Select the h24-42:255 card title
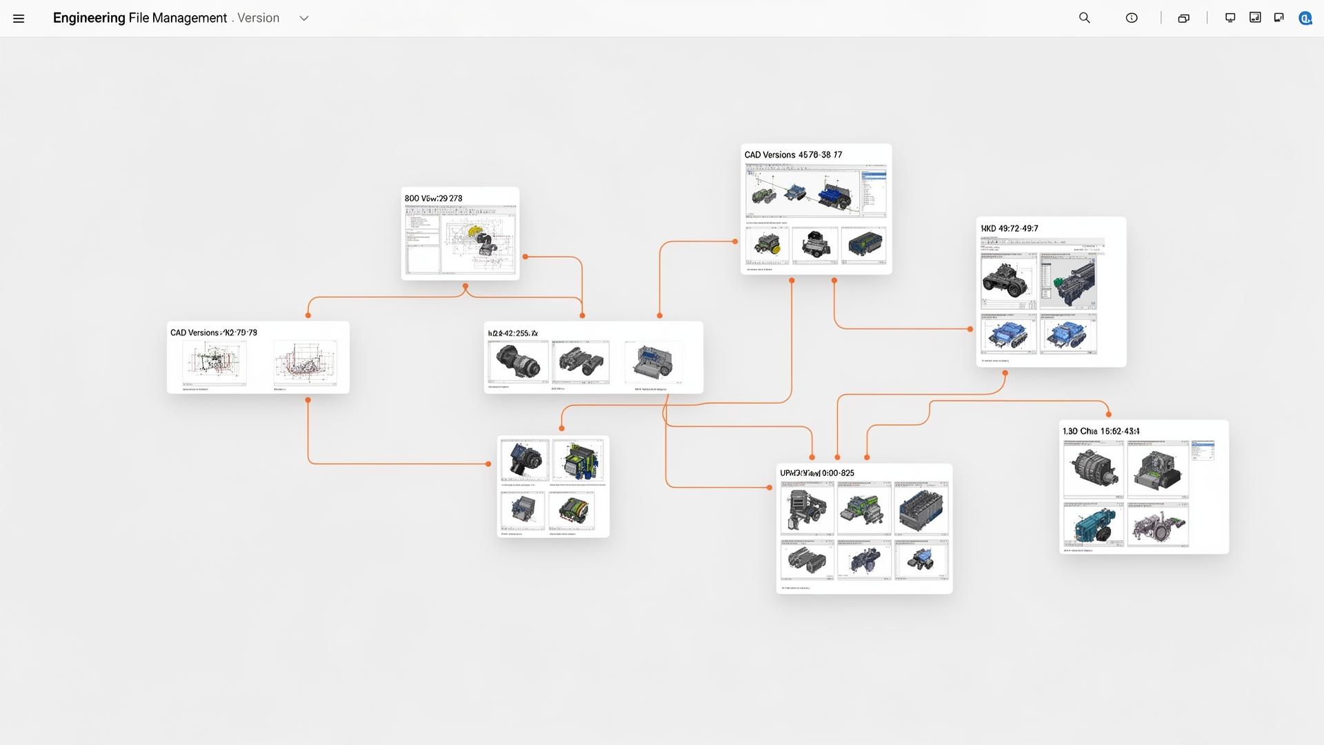The image size is (1324, 745). click(x=513, y=333)
